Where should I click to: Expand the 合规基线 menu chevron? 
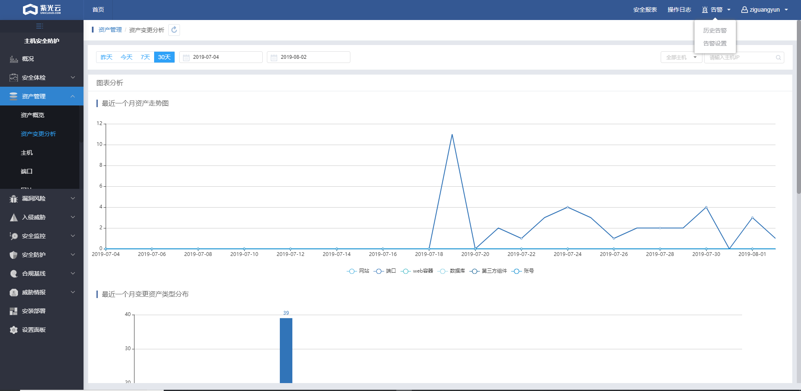[x=73, y=273]
